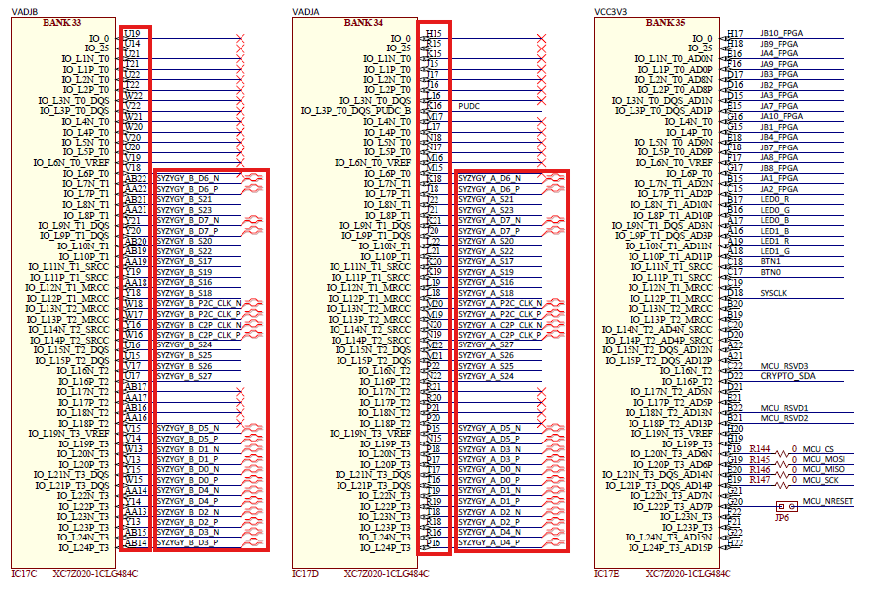The width and height of the screenshot is (873, 589).
Task: Select the IC17E designator
Action: [x=607, y=574]
